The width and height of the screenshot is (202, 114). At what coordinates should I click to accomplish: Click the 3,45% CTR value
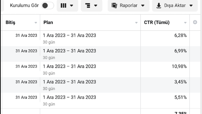tap(180, 82)
